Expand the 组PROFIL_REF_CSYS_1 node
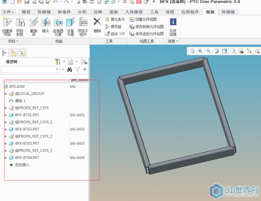This screenshot has height=201, width=261. coord(6,122)
